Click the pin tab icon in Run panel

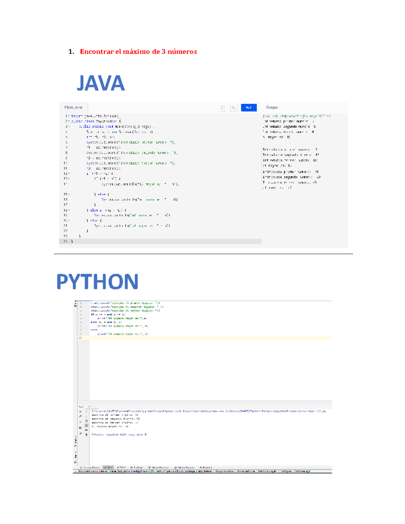click(80, 433)
